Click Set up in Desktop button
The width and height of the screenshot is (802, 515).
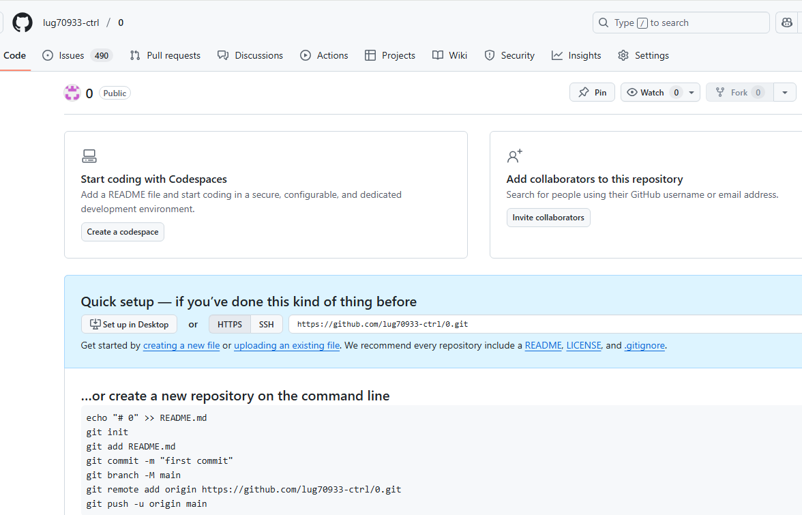pyautogui.click(x=129, y=324)
